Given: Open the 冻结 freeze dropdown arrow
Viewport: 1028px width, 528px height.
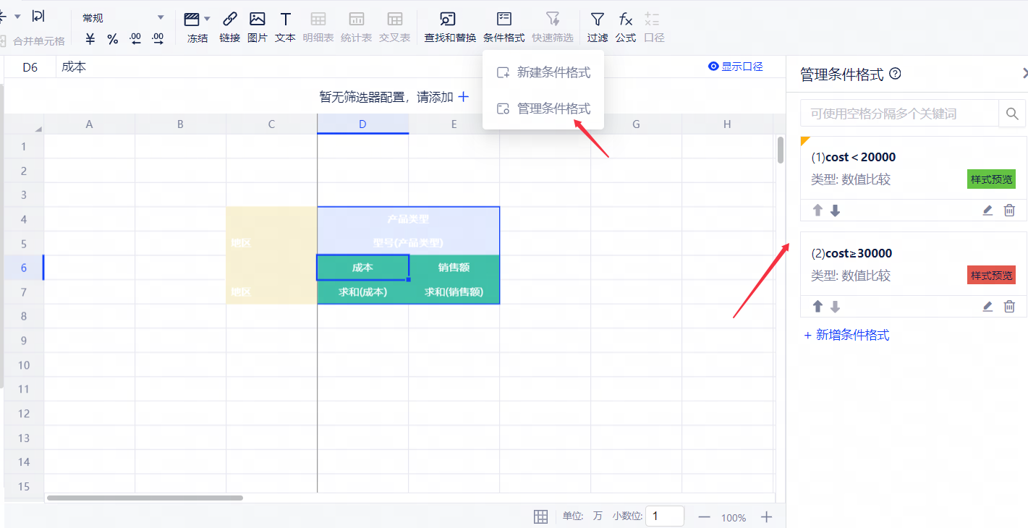Looking at the screenshot, I should point(208,19).
